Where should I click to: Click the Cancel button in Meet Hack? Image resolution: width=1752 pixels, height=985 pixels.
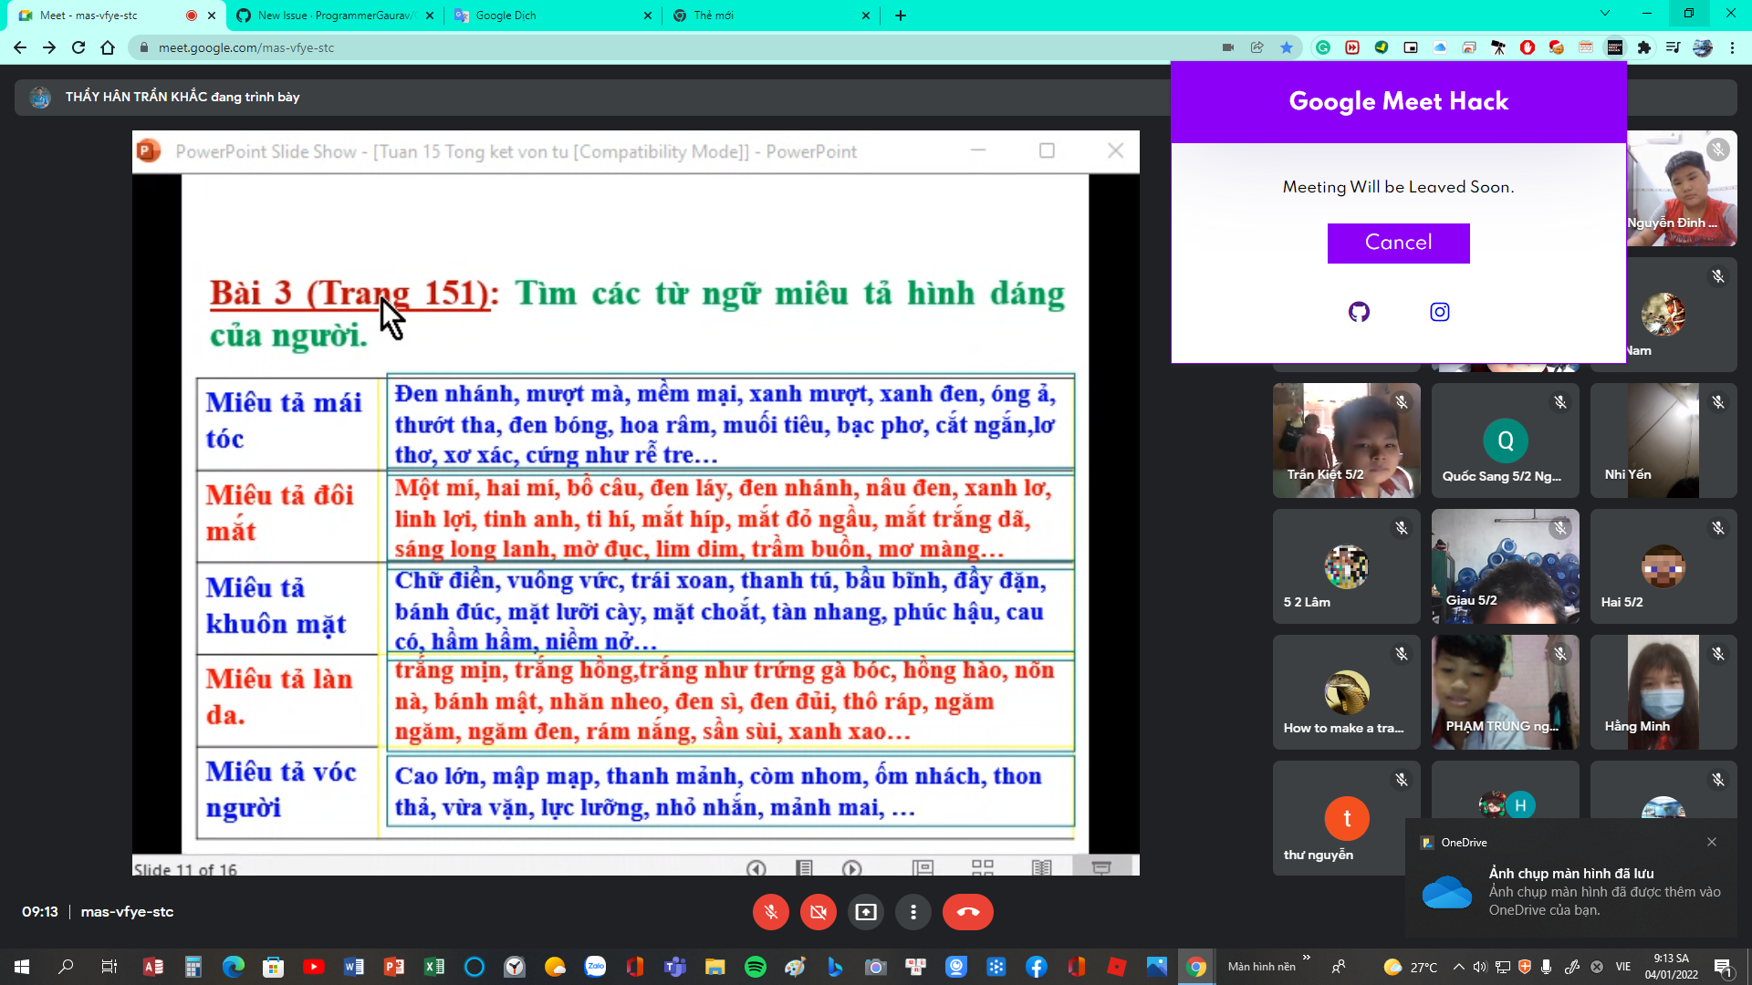point(1398,243)
